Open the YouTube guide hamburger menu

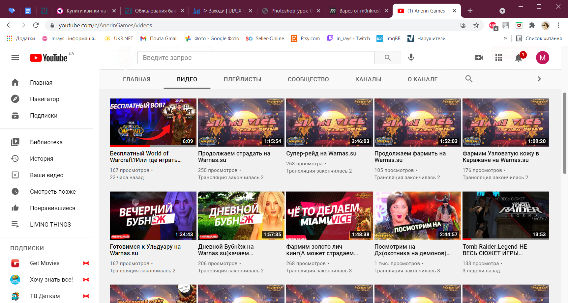click(x=15, y=58)
